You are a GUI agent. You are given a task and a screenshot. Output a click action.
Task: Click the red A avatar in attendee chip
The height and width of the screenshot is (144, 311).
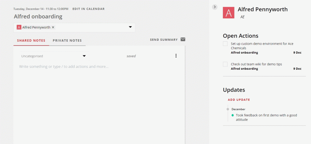19,27
